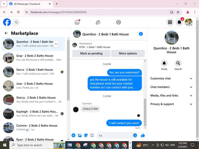Close the Messenger browser tab
Viewport: 199px width, 149px height.
tap(50, 4)
